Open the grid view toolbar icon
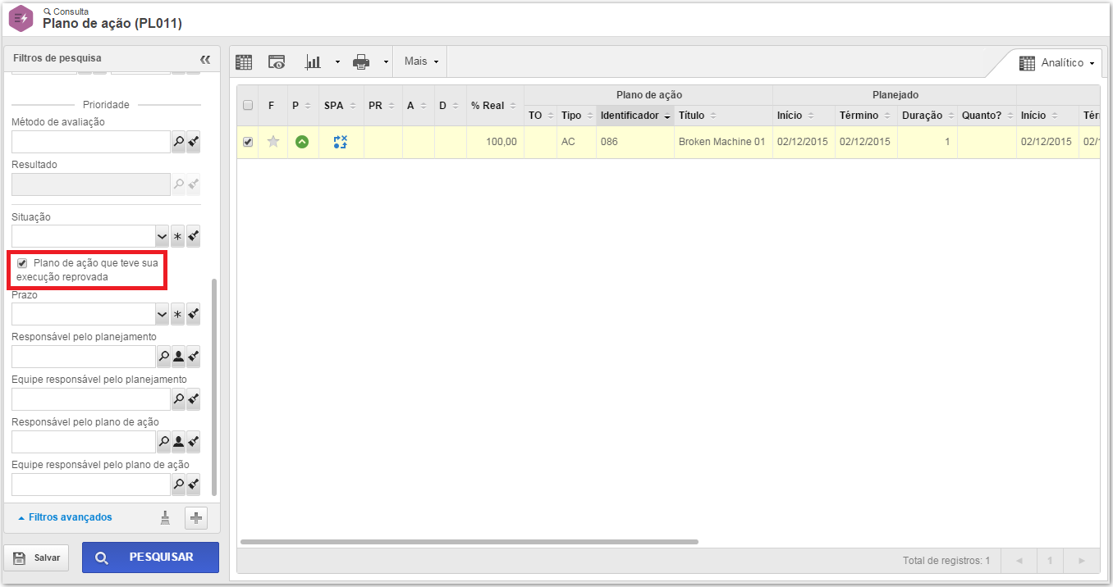Viewport: 1113px width, 587px height. [x=244, y=61]
